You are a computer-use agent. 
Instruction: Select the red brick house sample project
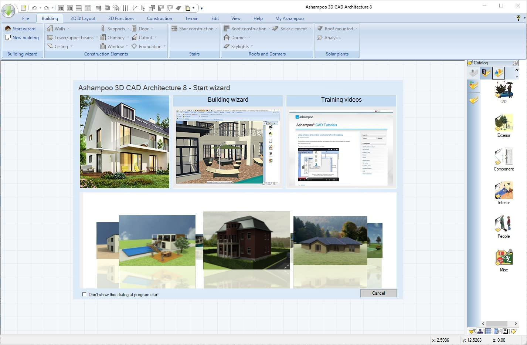click(x=246, y=240)
